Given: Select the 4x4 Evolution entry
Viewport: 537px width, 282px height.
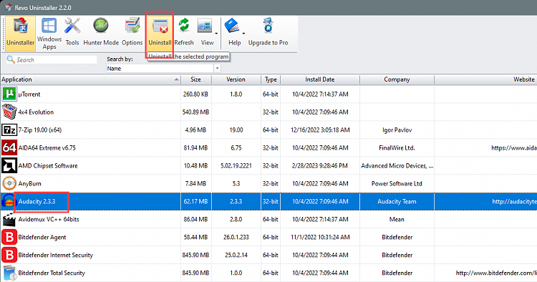Looking at the screenshot, I should tap(36, 112).
